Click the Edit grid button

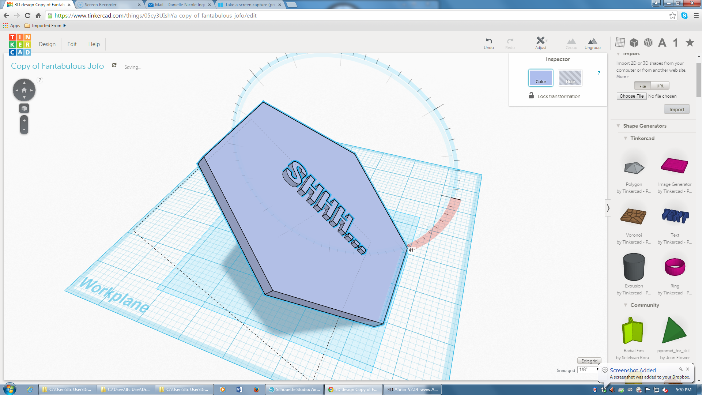pos(589,361)
